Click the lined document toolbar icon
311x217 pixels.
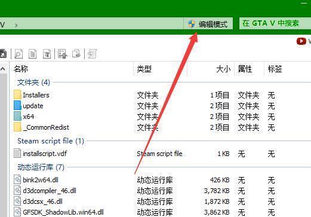tap(32, 54)
